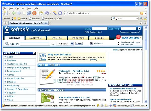Image resolution: width=151 pixels, height=111 pixels.
Task: Open the Home page icon
Action: [x=41, y=13]
